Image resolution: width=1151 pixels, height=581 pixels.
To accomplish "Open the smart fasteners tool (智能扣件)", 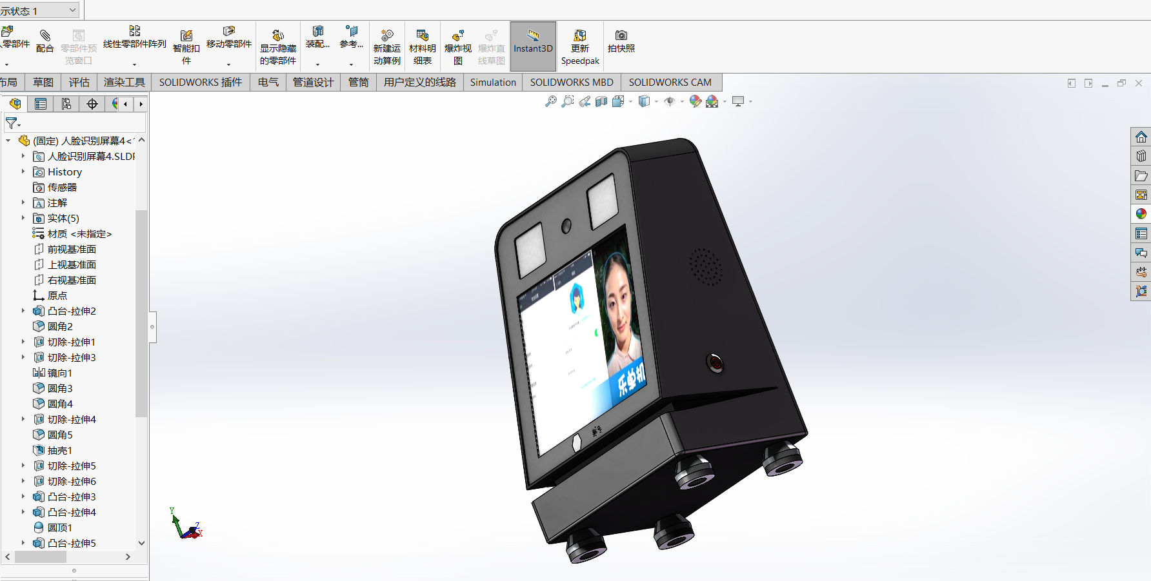I will pos(186,46).
